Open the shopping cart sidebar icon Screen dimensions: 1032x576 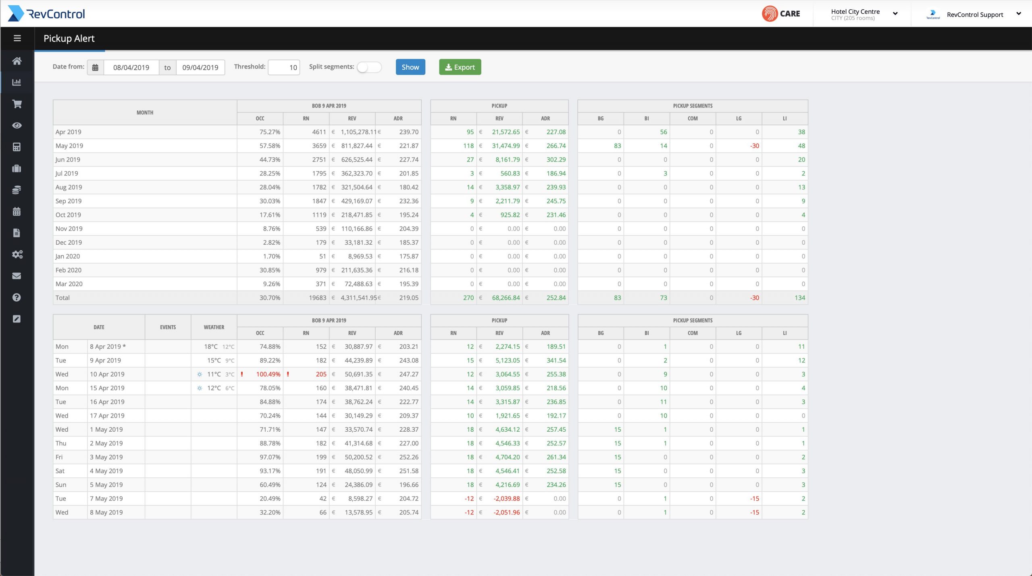17,104
